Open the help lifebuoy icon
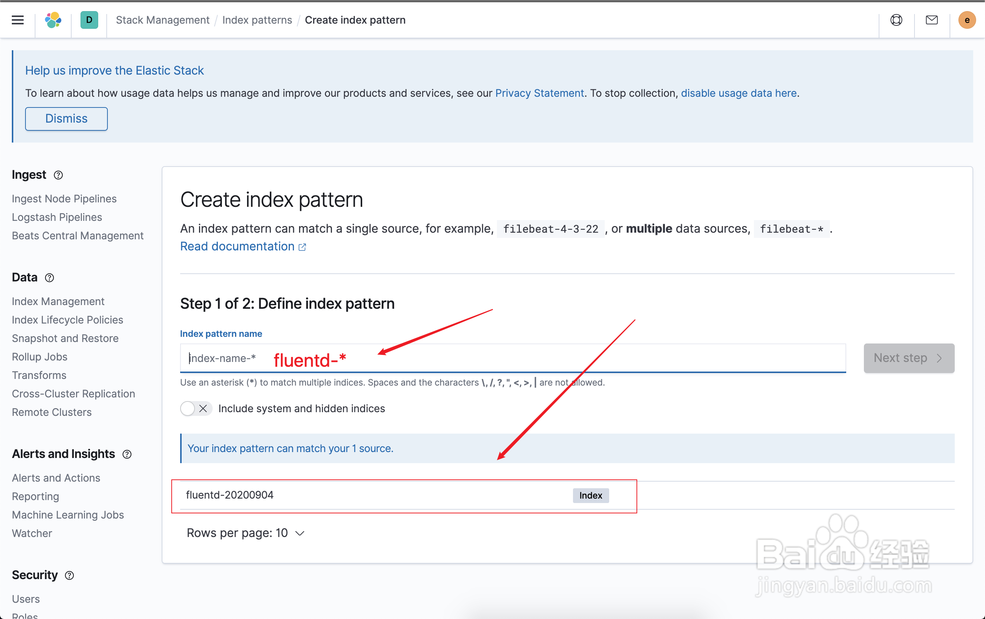 896,20
